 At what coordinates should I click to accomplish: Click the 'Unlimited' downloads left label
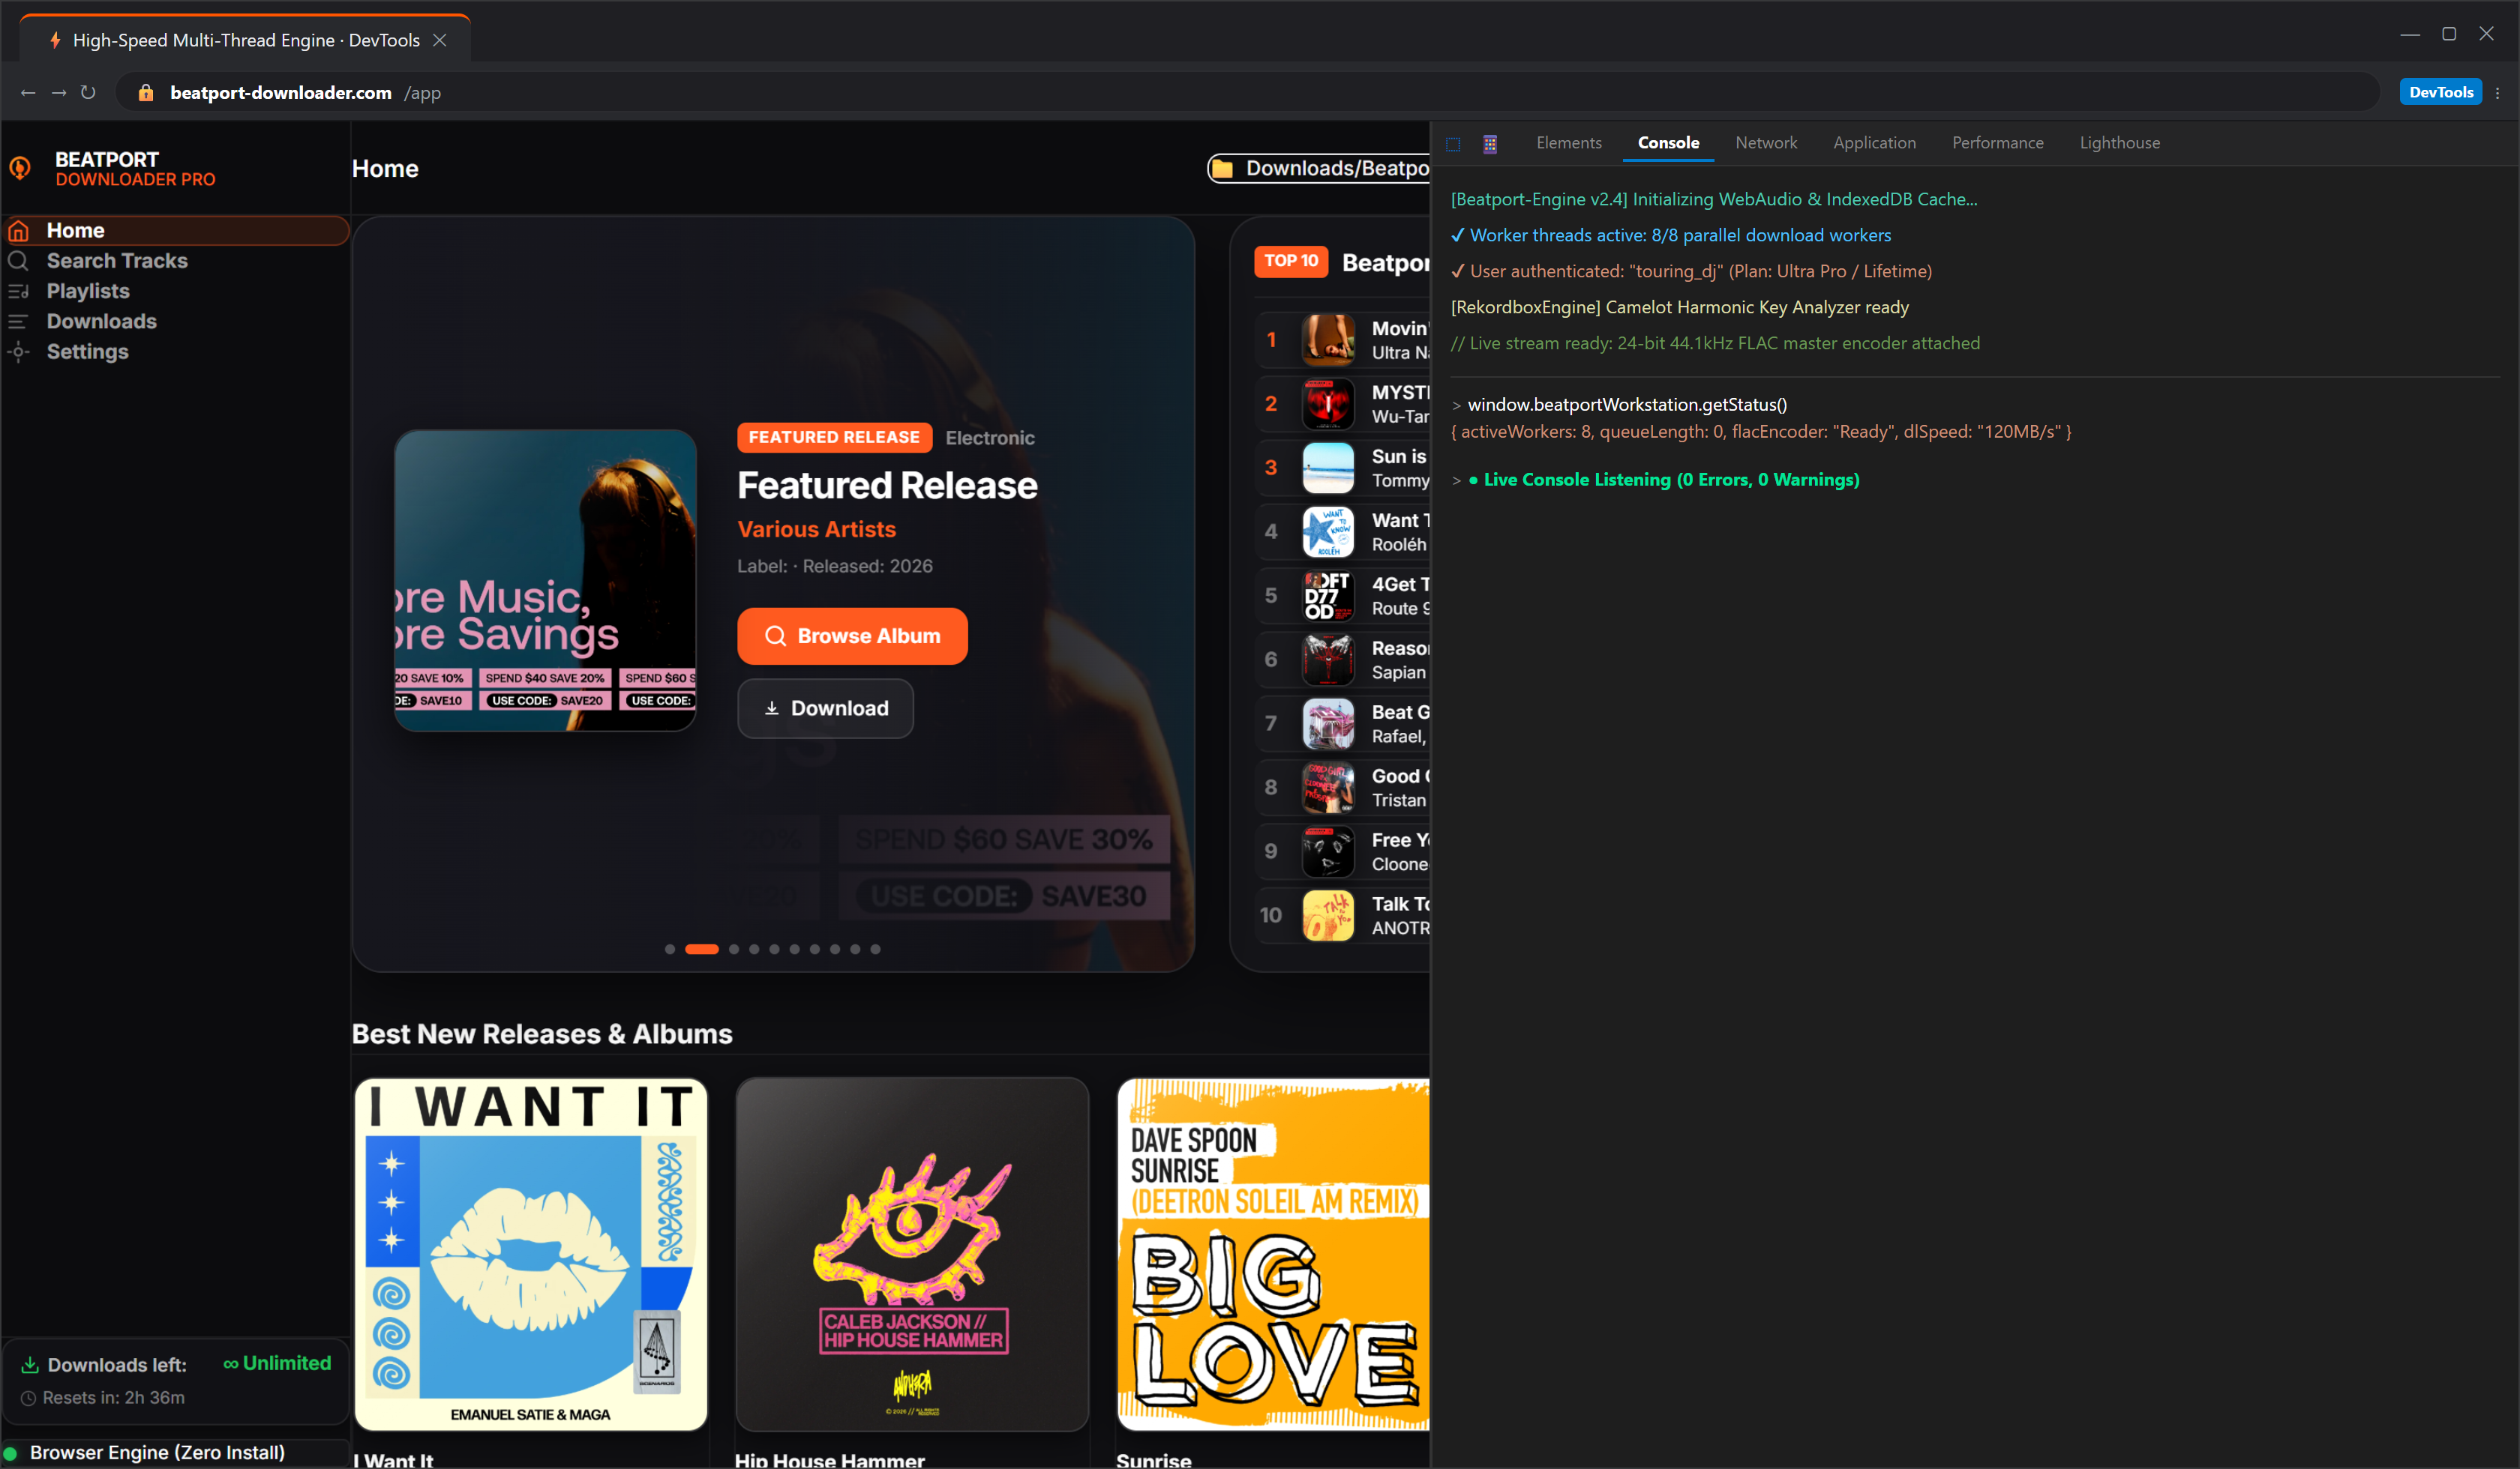click(277, 1364)
